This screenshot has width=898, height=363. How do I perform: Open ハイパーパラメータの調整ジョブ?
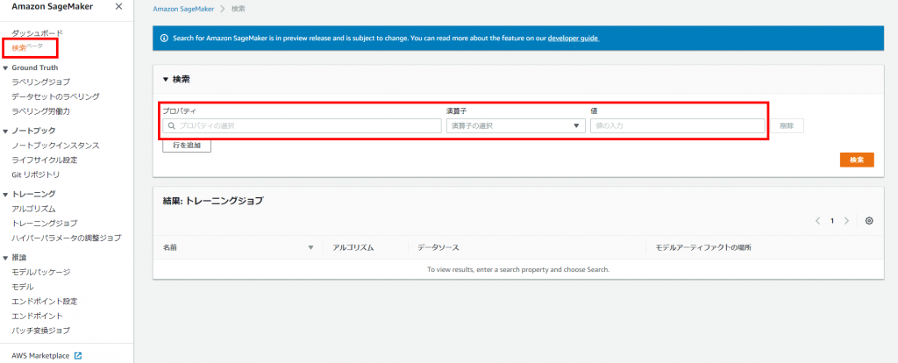click(x=67, y=238)
